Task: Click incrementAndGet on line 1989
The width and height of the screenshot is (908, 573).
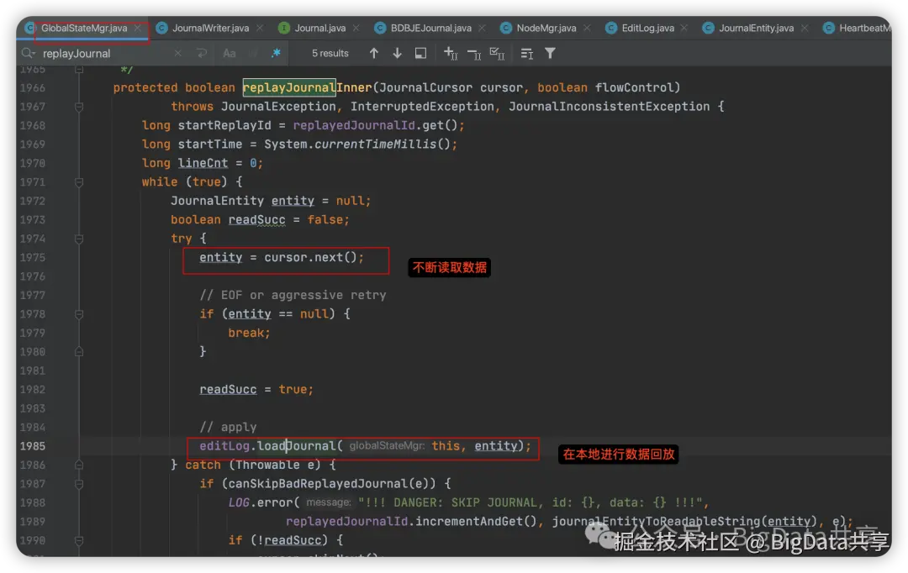Action: click(x=469, y=521)
